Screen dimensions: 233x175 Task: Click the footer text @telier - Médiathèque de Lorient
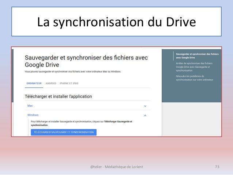pos(116,167)
